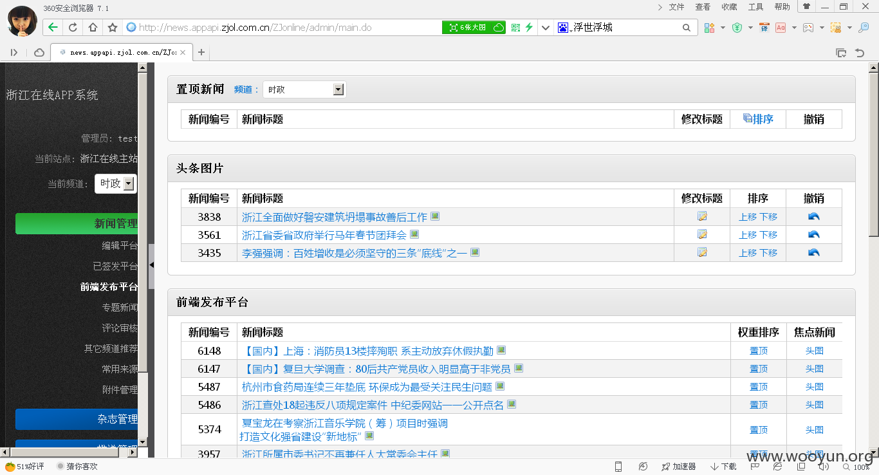Open the 文件 menu

[676, 7]
